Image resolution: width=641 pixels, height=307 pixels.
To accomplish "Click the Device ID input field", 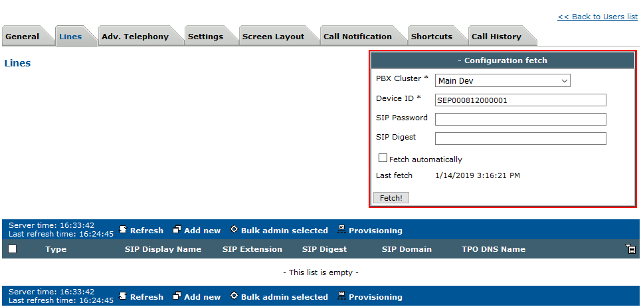I will pyautogui.click(x=520, y=100).
